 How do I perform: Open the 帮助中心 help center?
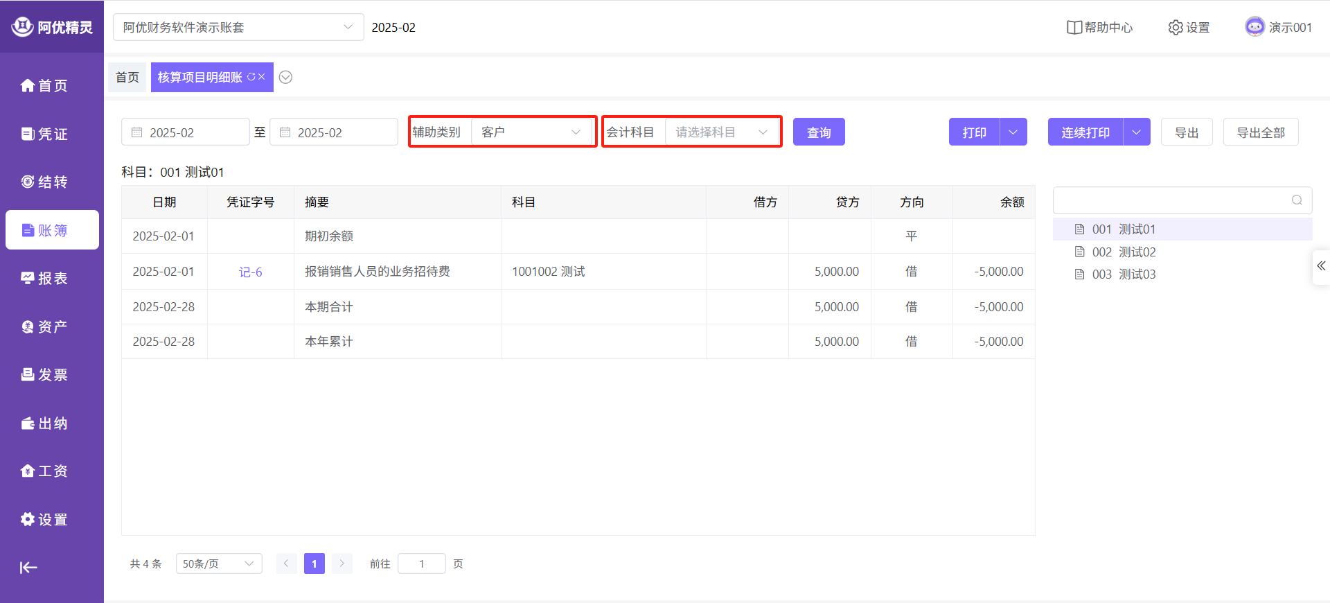tap(1100, 27)
